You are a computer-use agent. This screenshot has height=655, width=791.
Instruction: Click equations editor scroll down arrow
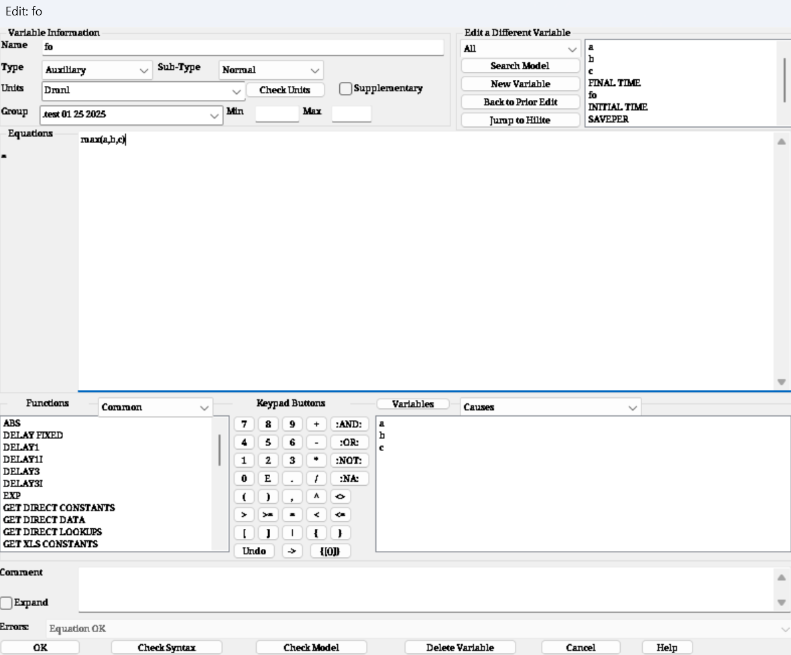point(782,383)
